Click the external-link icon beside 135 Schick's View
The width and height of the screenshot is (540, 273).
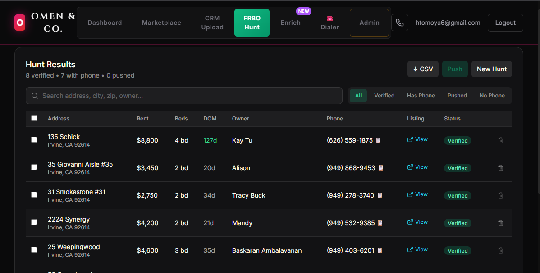[x=409, y=139]
